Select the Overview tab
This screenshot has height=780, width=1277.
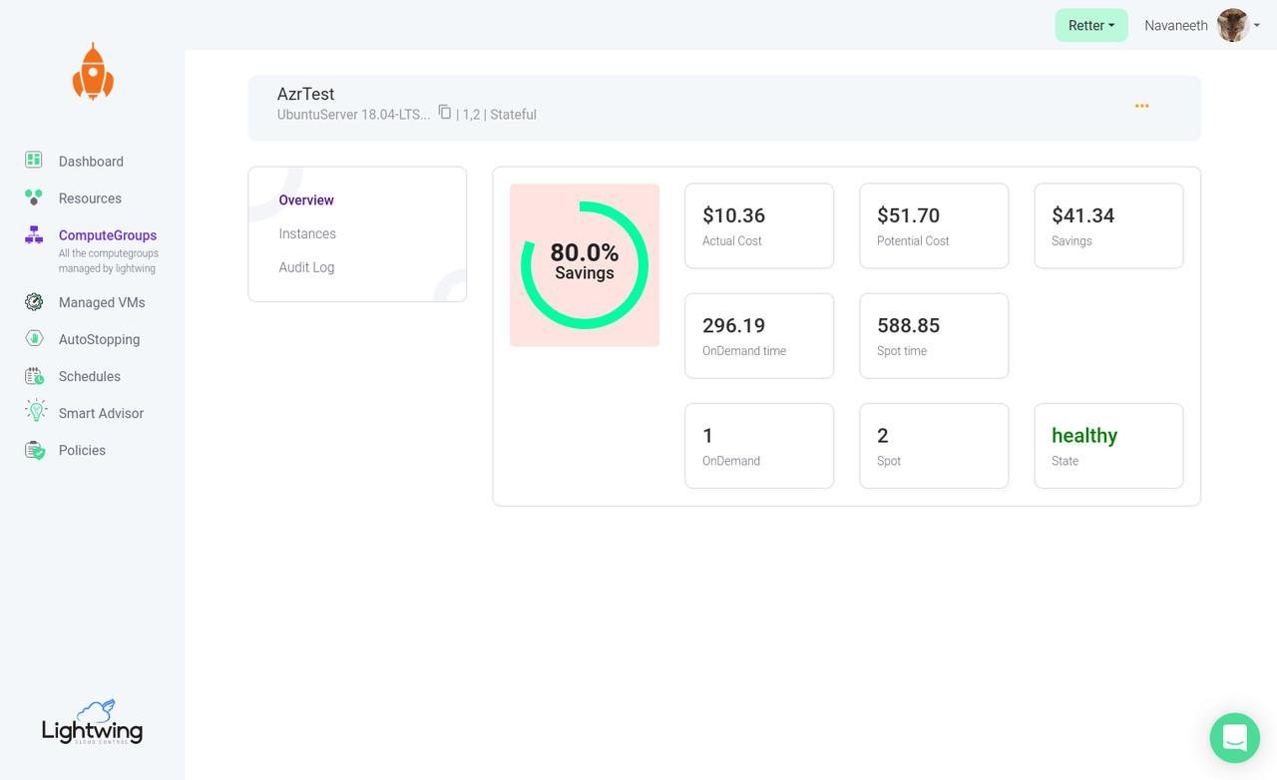pos(306,200)
